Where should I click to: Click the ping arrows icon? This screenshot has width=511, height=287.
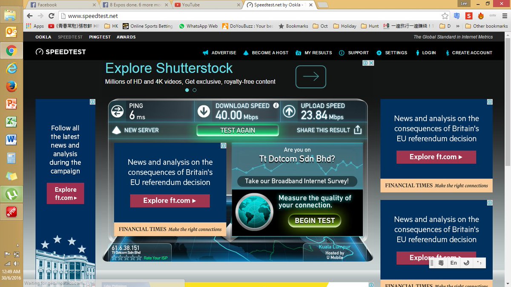click(x=117, y=111)
